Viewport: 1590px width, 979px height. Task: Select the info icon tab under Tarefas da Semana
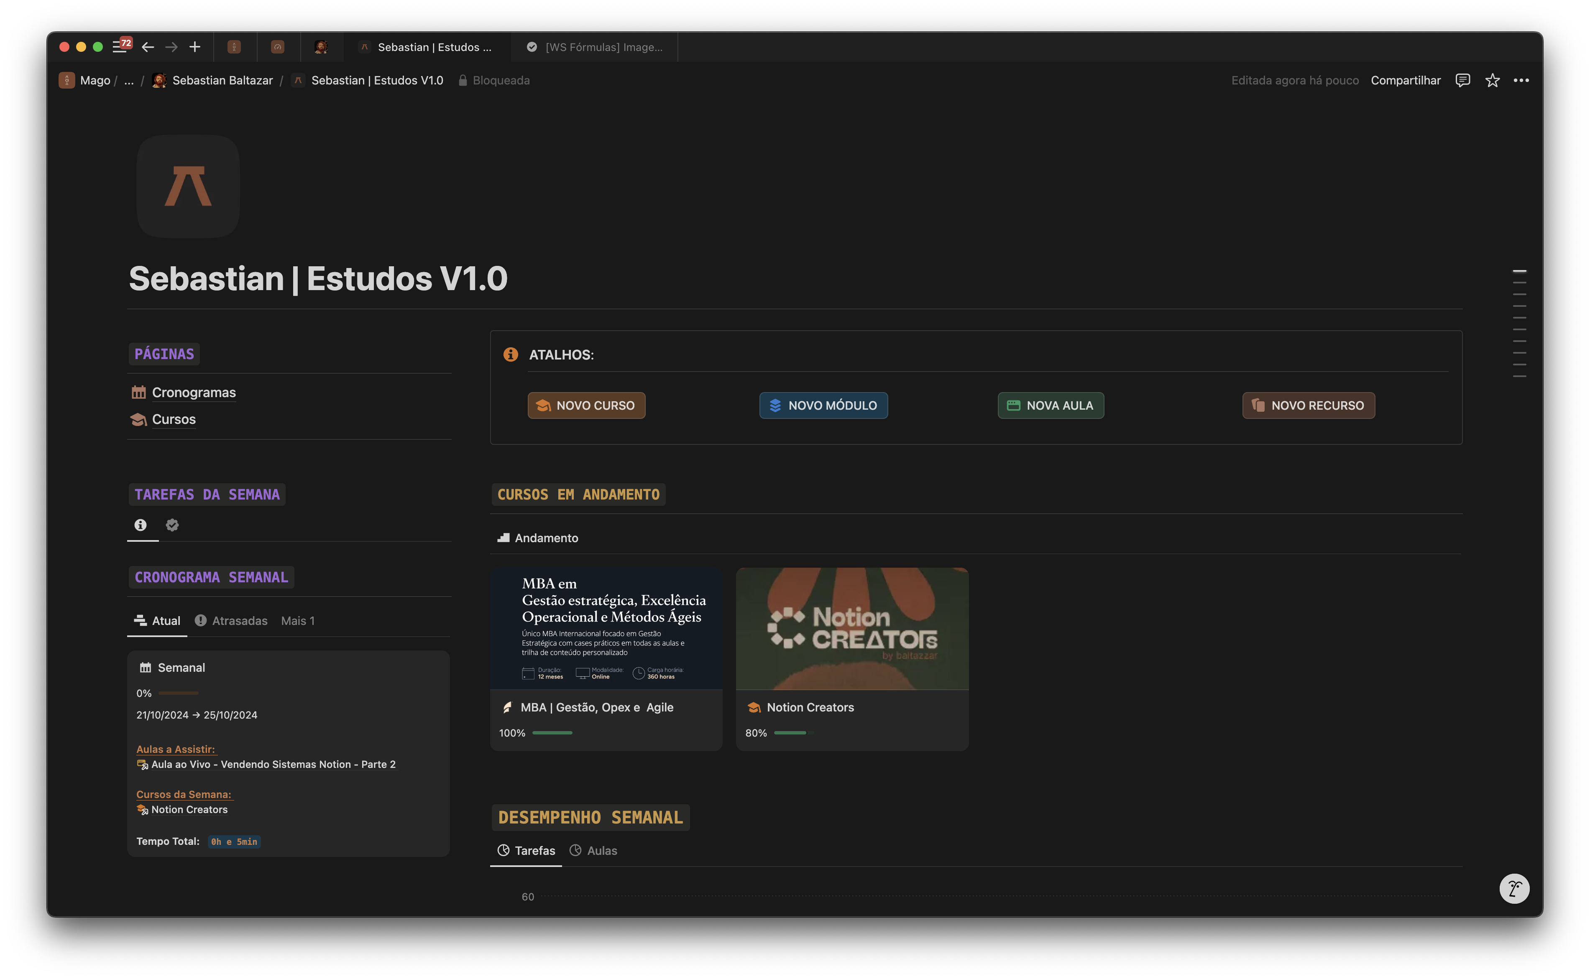click(141, 525)
